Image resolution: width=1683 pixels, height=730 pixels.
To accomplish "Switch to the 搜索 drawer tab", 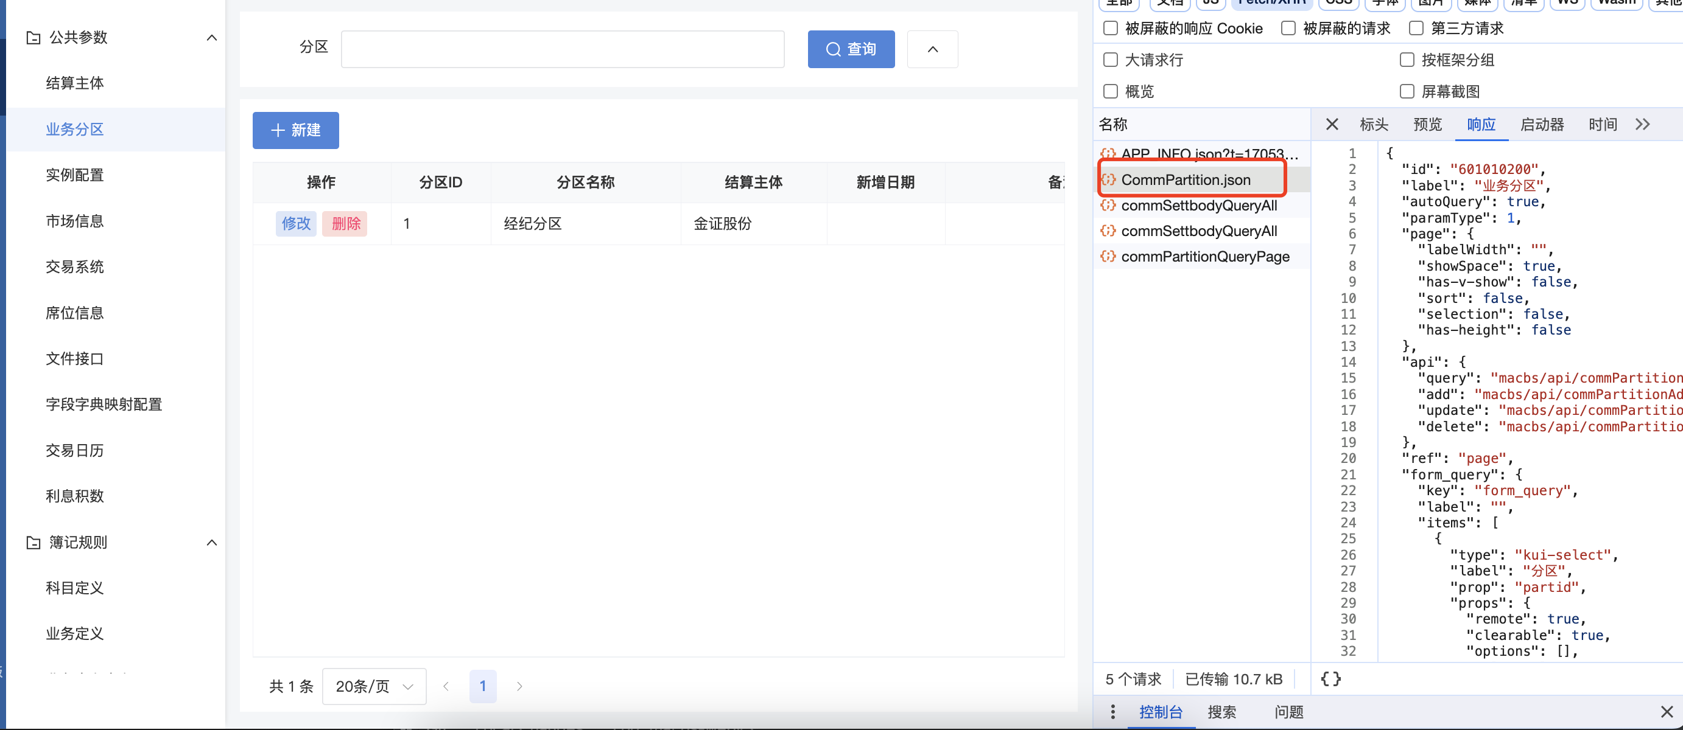I will (x=1221, y=712).
